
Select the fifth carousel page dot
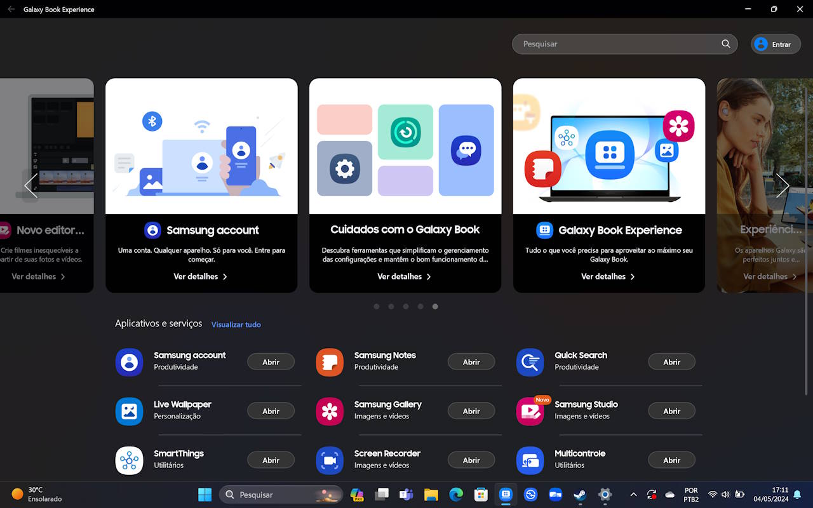click(435, 307)
